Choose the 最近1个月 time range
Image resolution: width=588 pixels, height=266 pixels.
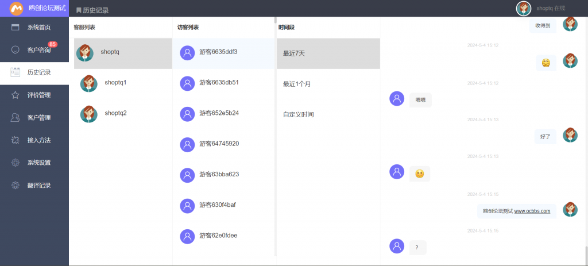(x=328, y=84)
